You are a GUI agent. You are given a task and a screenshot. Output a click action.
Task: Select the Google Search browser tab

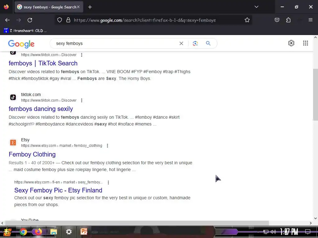(x=49, y=7)
